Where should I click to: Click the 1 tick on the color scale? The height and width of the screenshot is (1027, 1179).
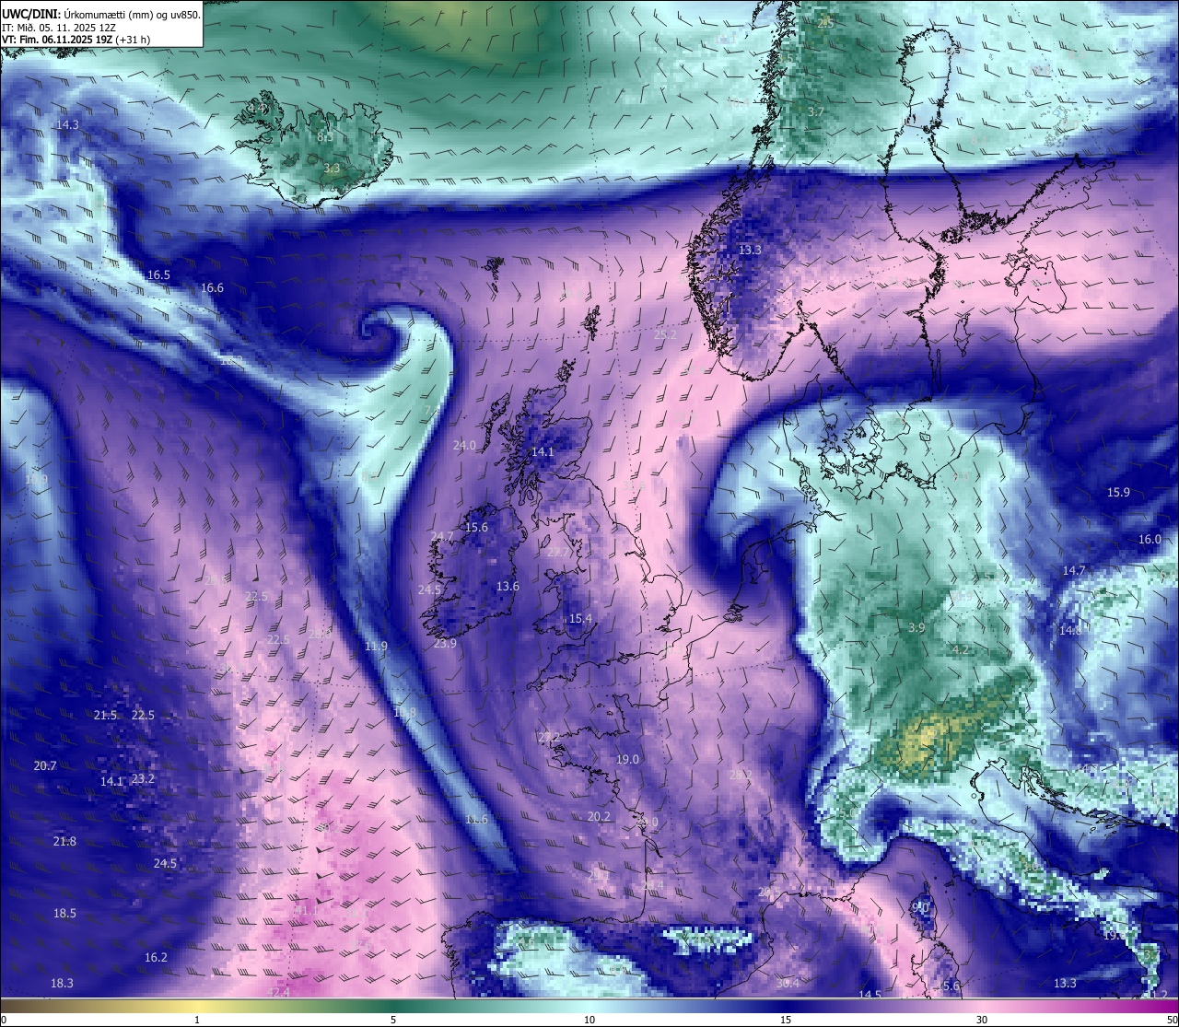click(x=196, y=1020)
